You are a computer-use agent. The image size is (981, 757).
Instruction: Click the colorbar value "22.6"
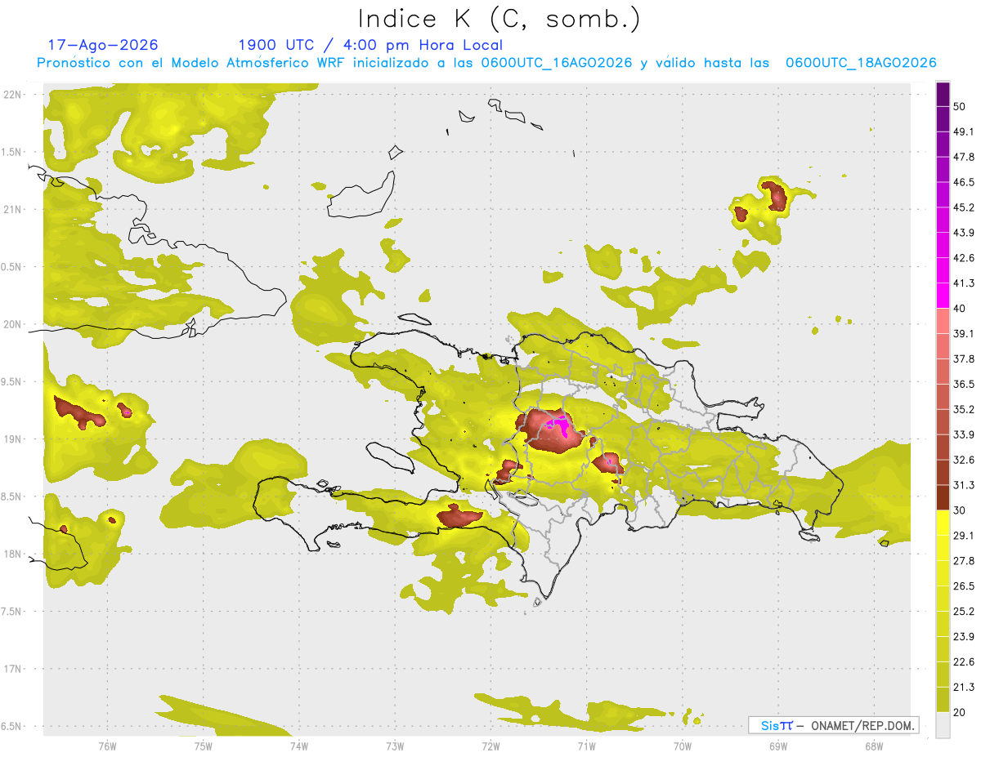pyautogui.click(x=964, y=662)
